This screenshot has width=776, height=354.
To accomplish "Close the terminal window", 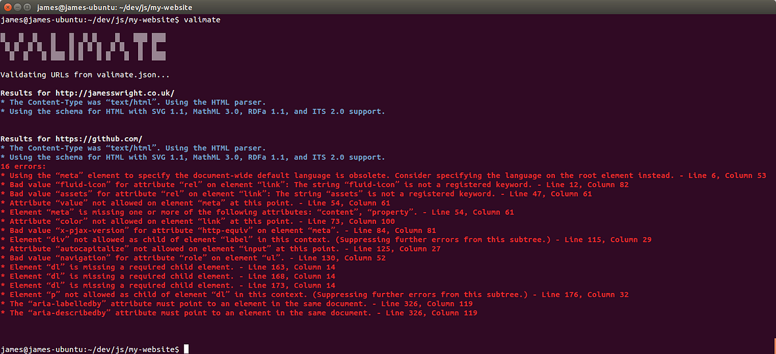I will [8, 7].
